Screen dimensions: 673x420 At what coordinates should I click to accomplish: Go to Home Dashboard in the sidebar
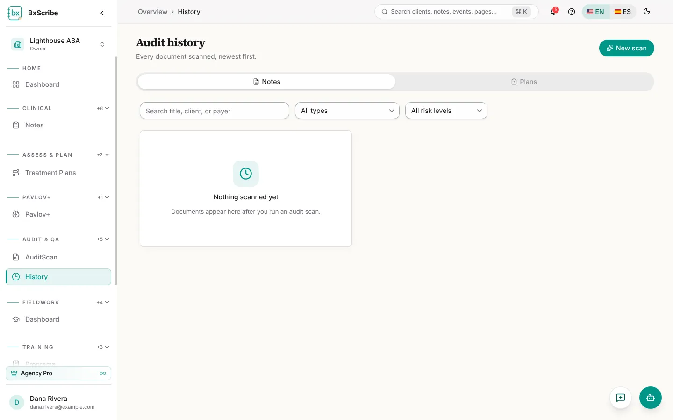tap(58, 84)
